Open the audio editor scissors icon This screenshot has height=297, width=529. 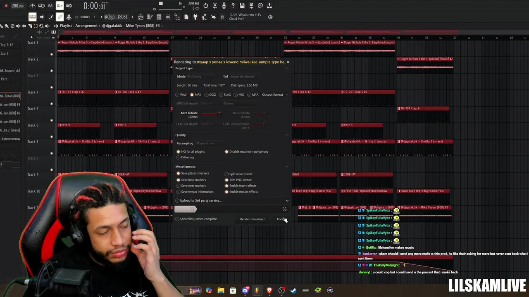[215, 6]
